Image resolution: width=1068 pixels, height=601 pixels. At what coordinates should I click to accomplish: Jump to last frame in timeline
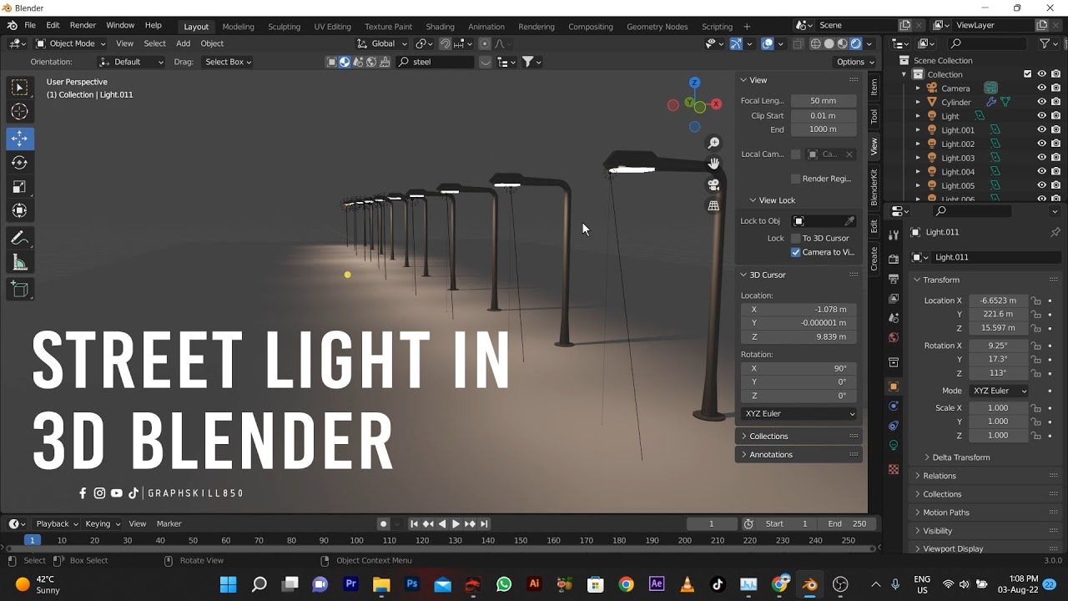point(484,524)
